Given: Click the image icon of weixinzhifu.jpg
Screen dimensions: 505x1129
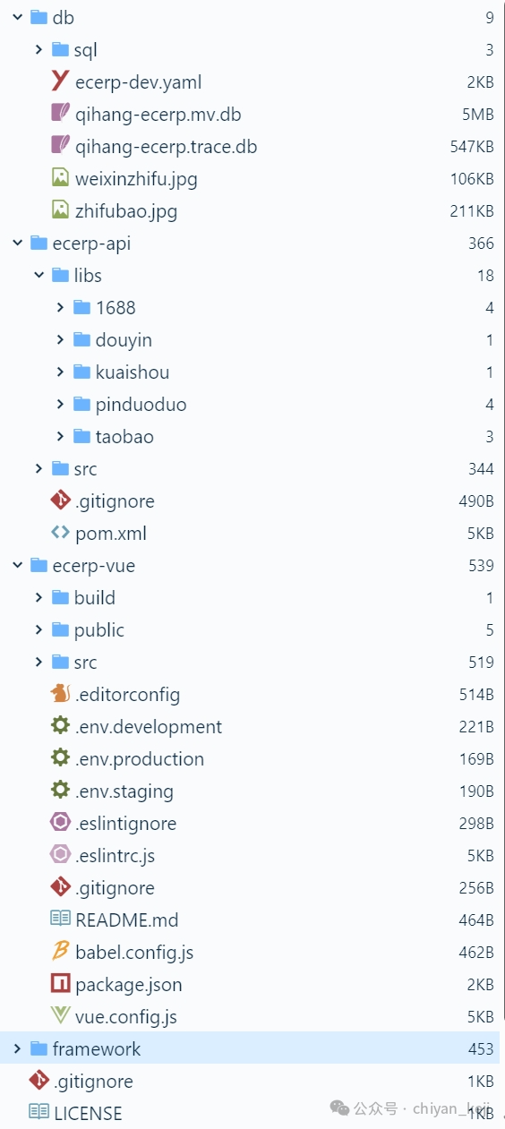Looking at the screenshot, I should click(60, 178).
